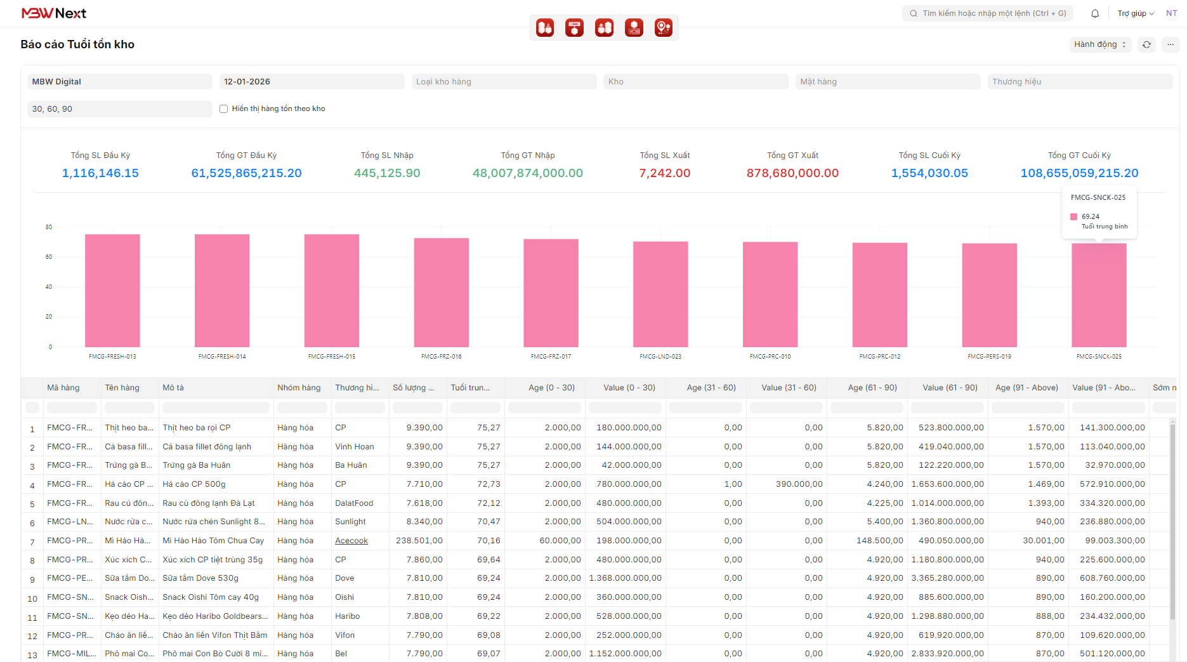The width and height of the screenshot is (1187, 662).
Task: Click the item label box icon
Action: pos(574,28)
